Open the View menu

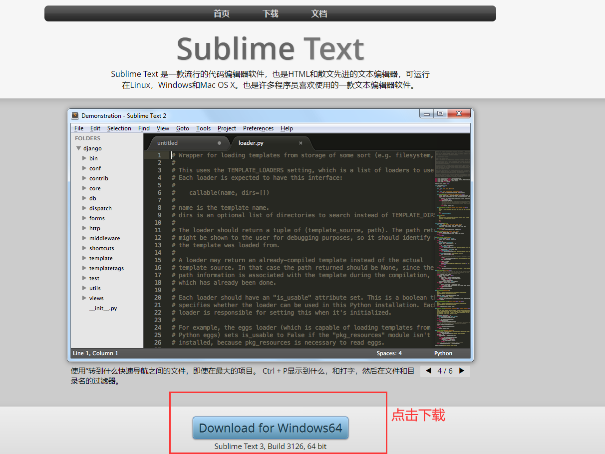[x=163, y=128]
